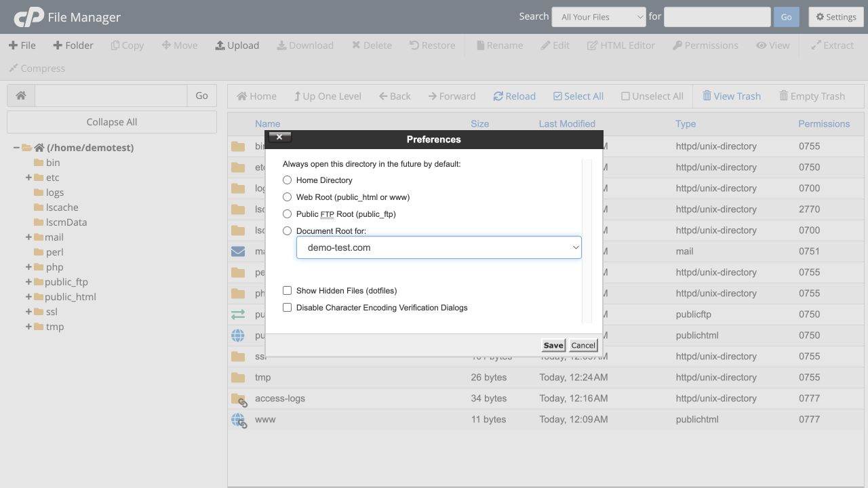Click Unselect All
Viewport: 868px width, 488px height.
tap(652, 96)
